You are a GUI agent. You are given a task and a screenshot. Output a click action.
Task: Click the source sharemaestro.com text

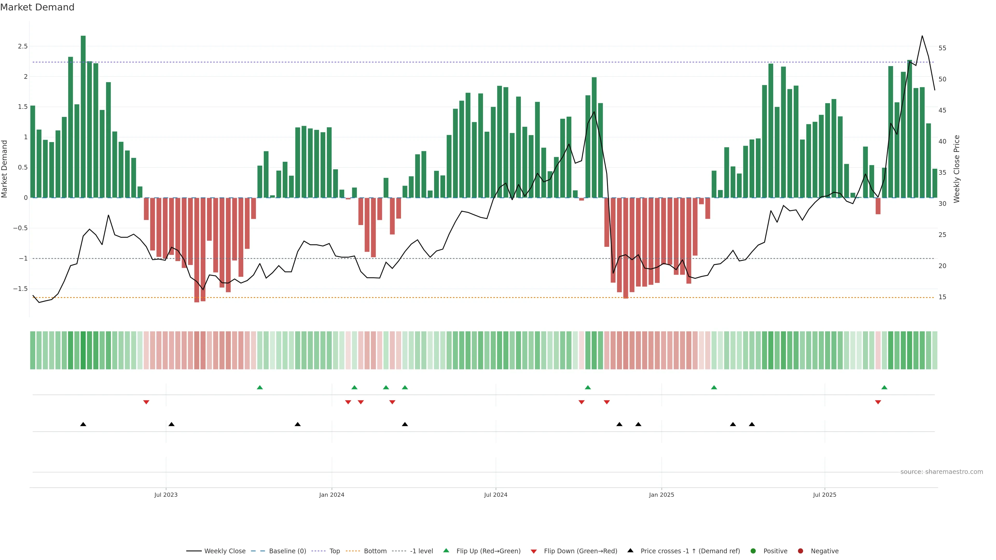(x=942, y=472)
